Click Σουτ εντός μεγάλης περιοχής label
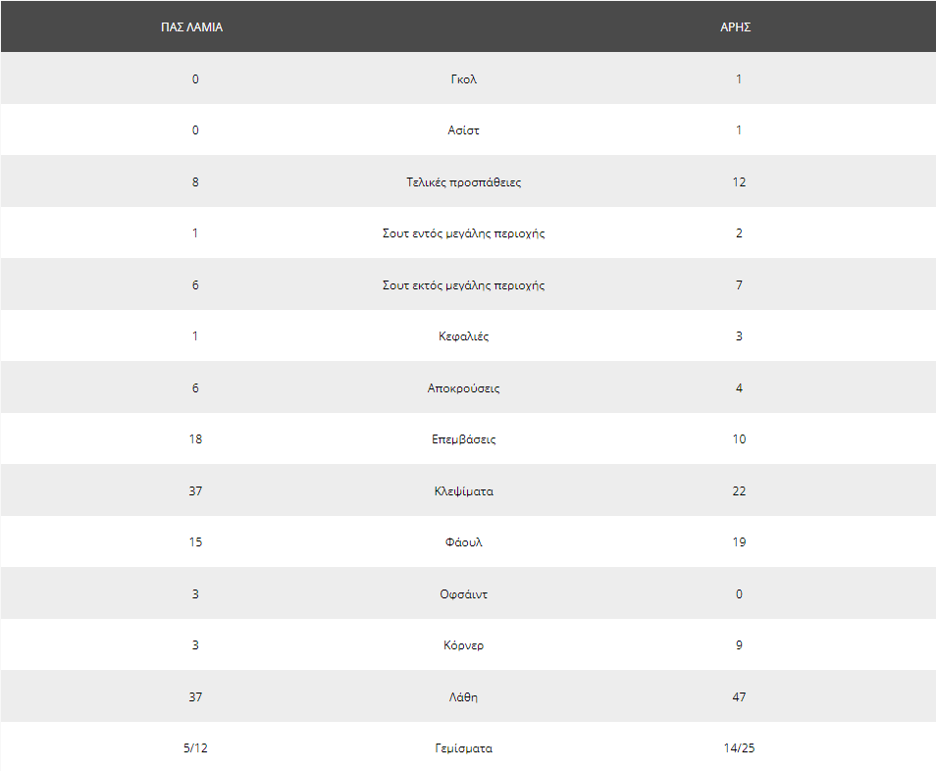The image size is (936, 771). [x=464, y=233]
